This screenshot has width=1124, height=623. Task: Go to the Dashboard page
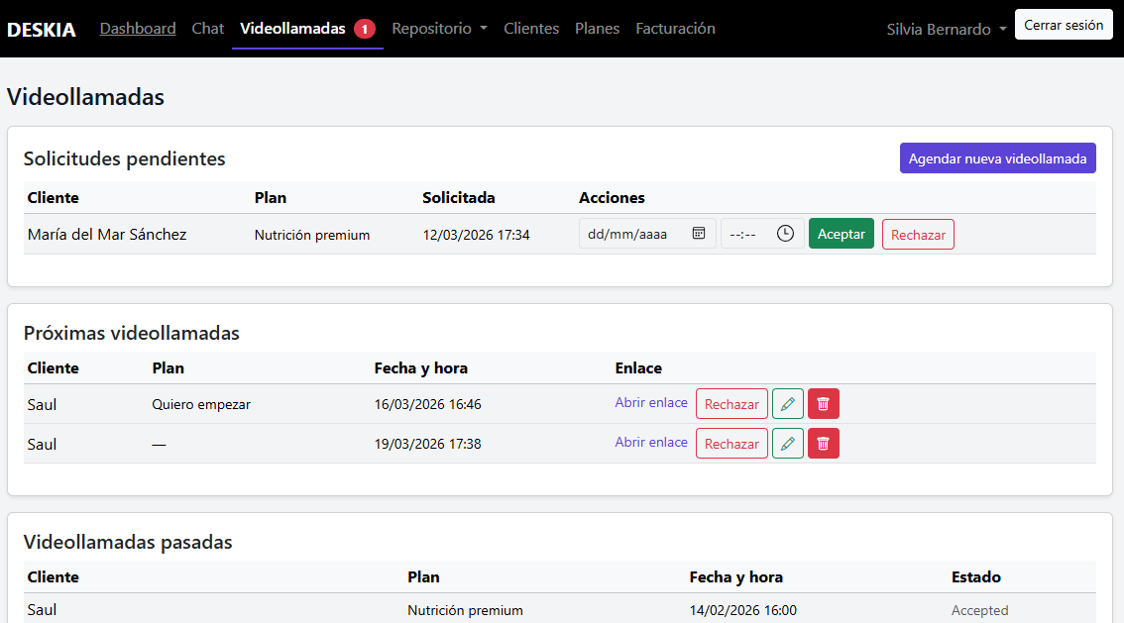[x=138, y=29]
